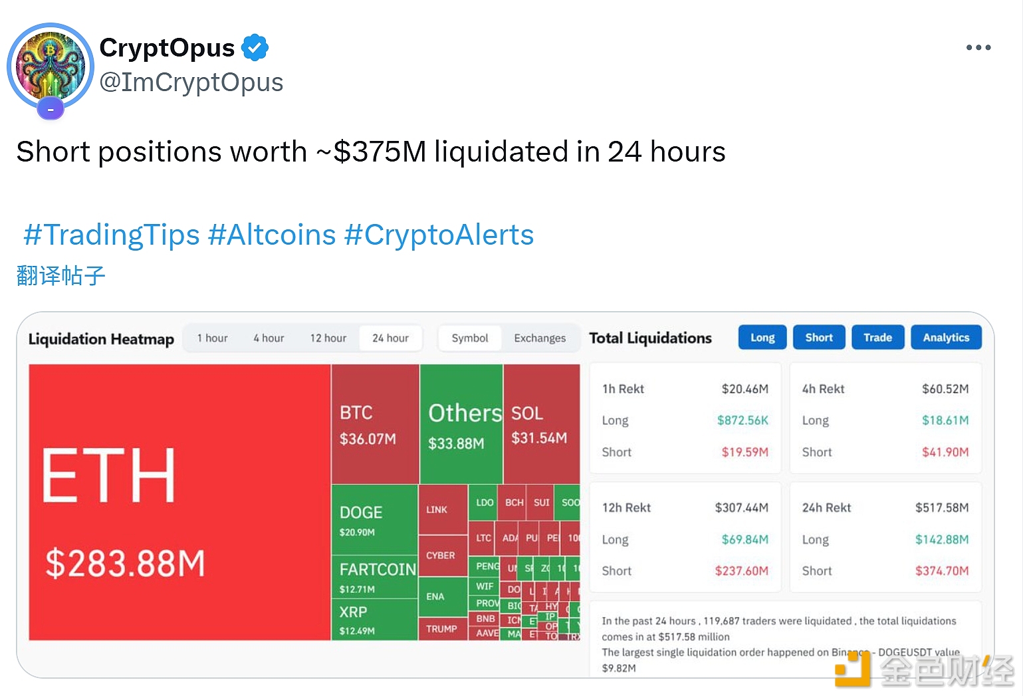Open the three-dot more options menu
Image resolution: width=1023 pixels, height=696 pixels.
pos(978,48)
